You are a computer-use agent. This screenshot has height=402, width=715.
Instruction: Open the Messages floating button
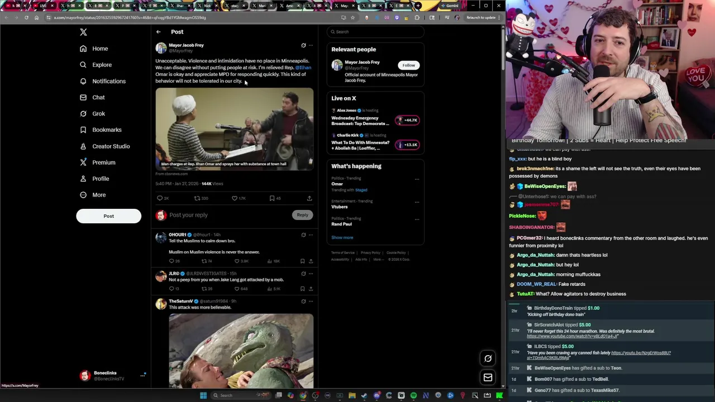point(488,378)
